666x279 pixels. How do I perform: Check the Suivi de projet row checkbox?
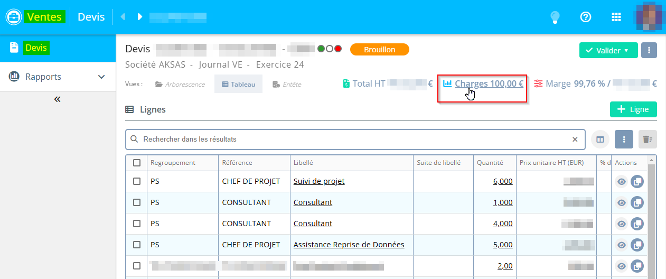137,181
